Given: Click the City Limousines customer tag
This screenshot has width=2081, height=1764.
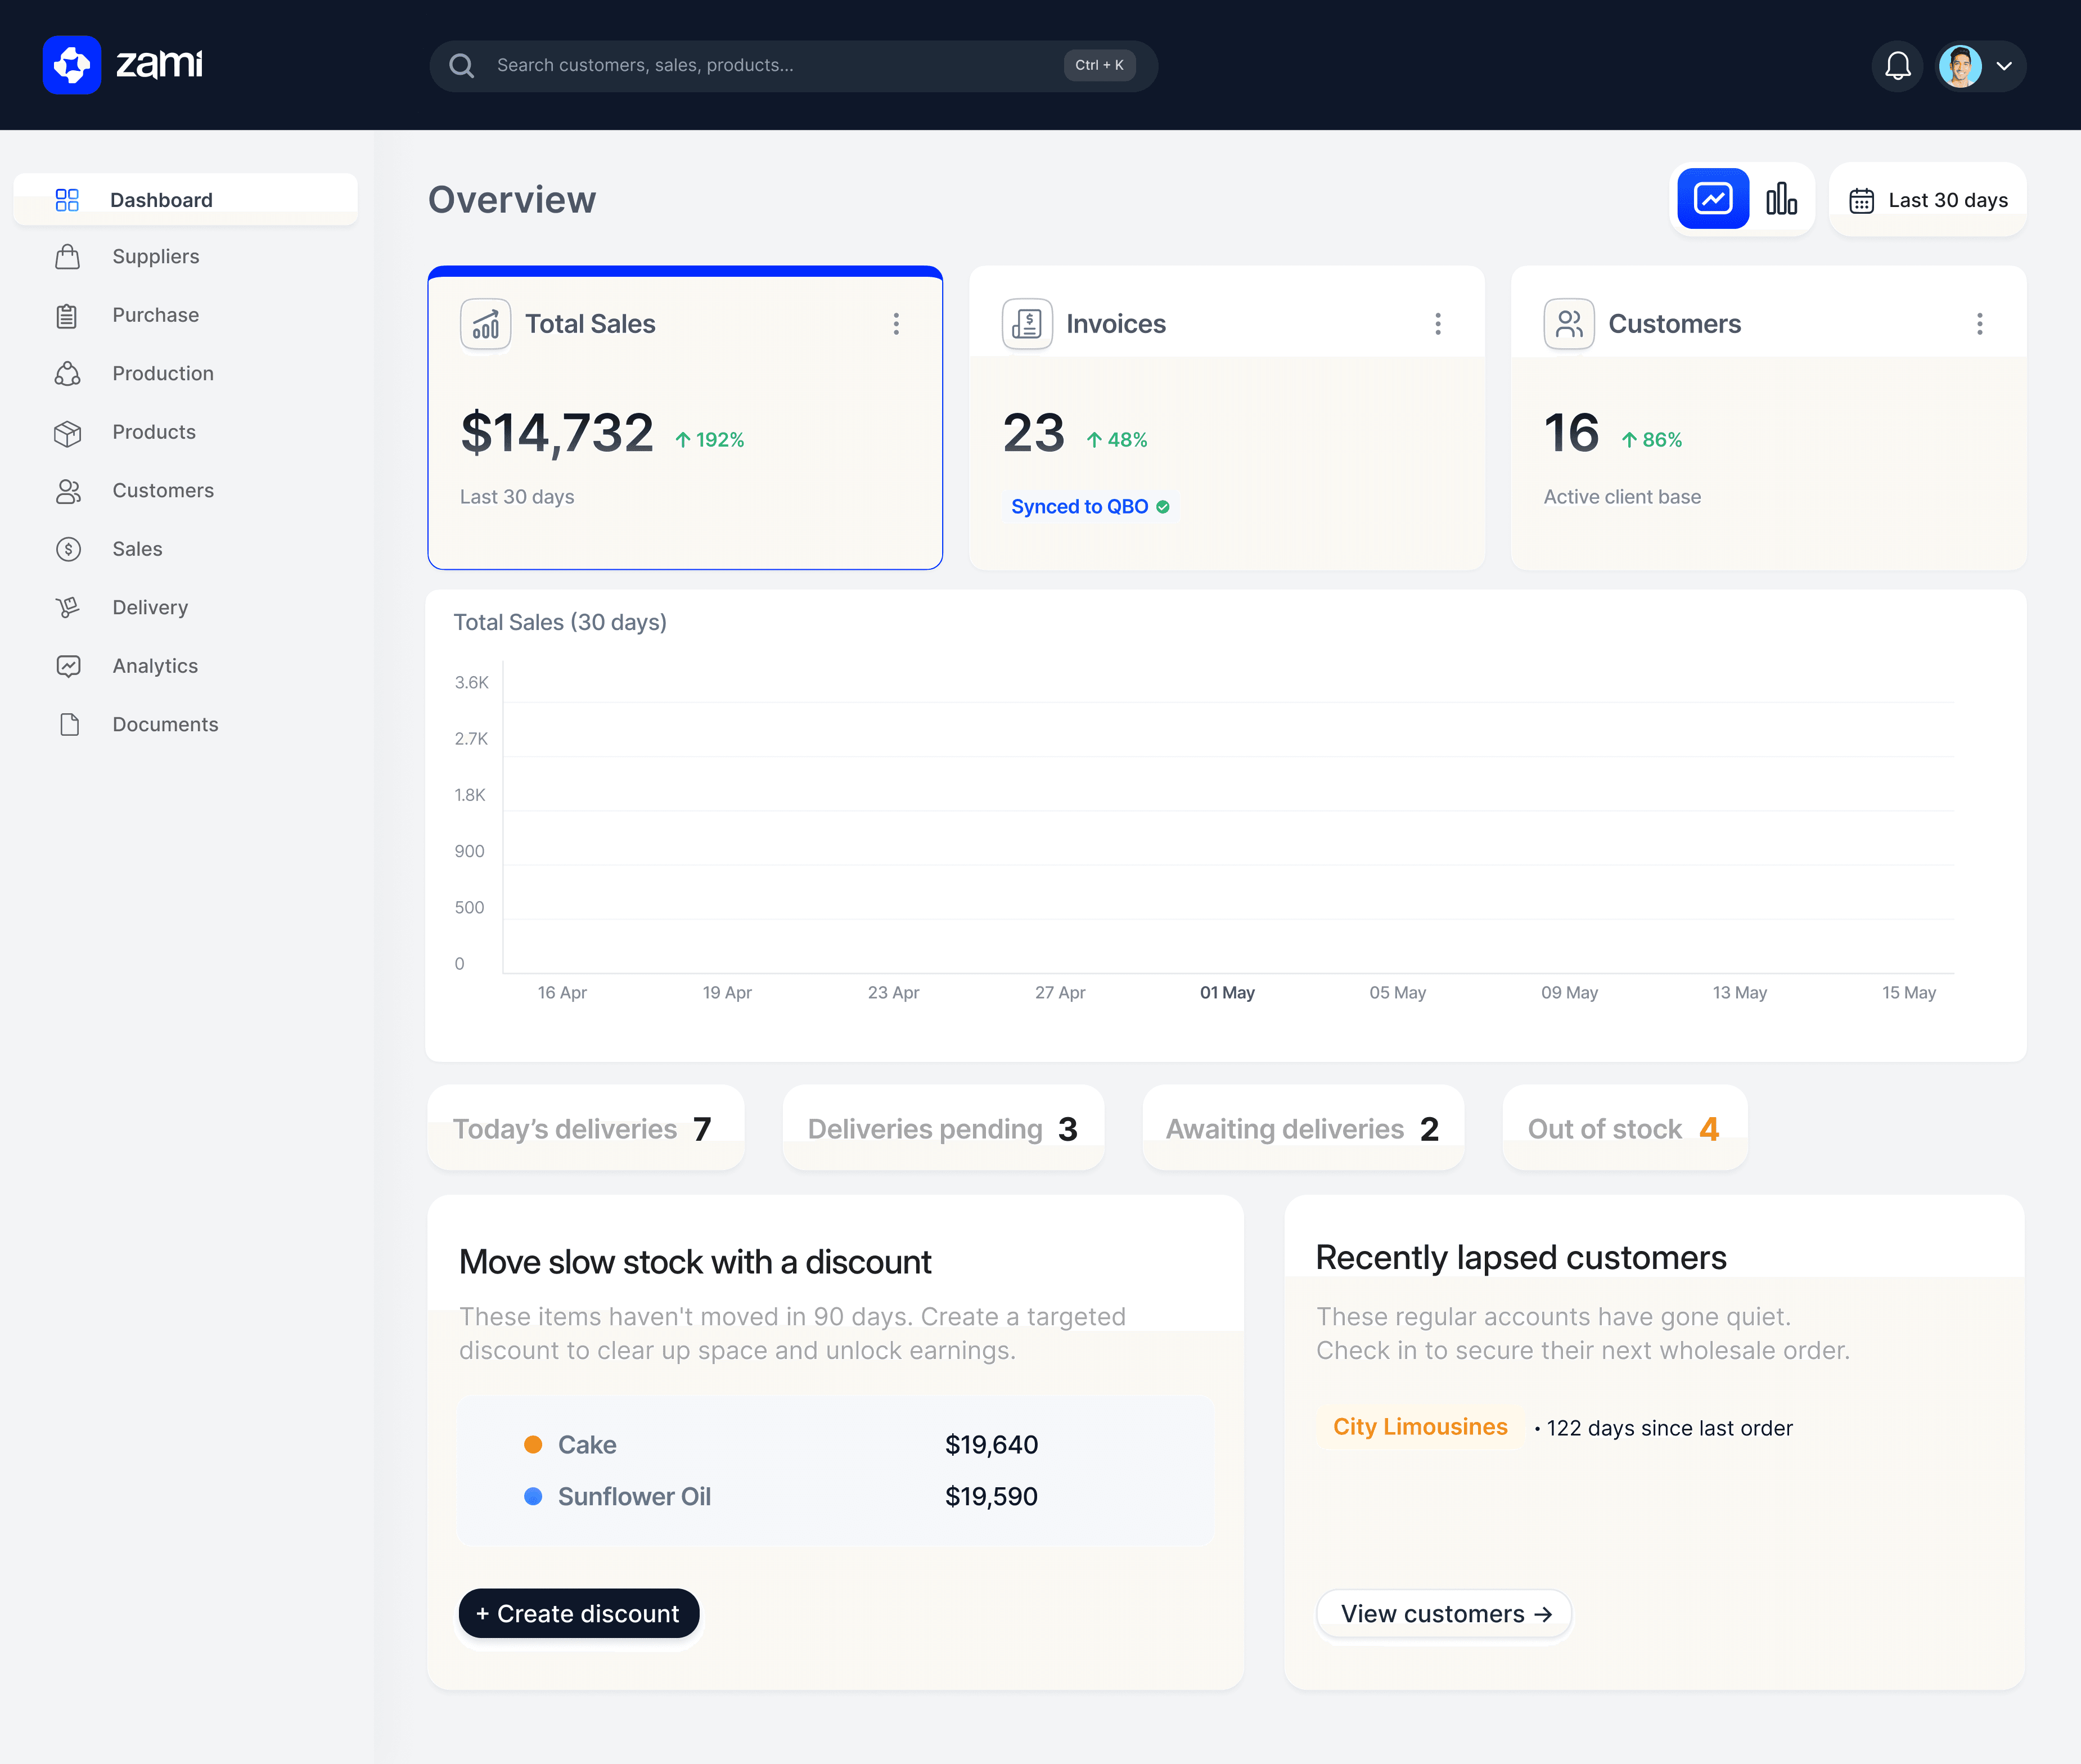Looking at the screenshot, I should tap(1420, 1427).
